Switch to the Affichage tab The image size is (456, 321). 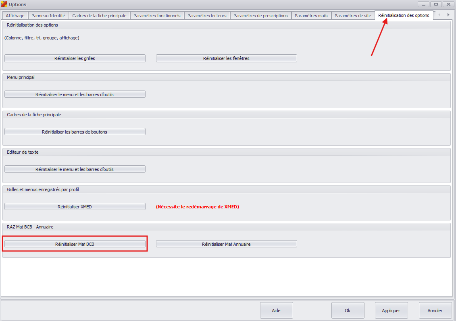click(15, 16)
